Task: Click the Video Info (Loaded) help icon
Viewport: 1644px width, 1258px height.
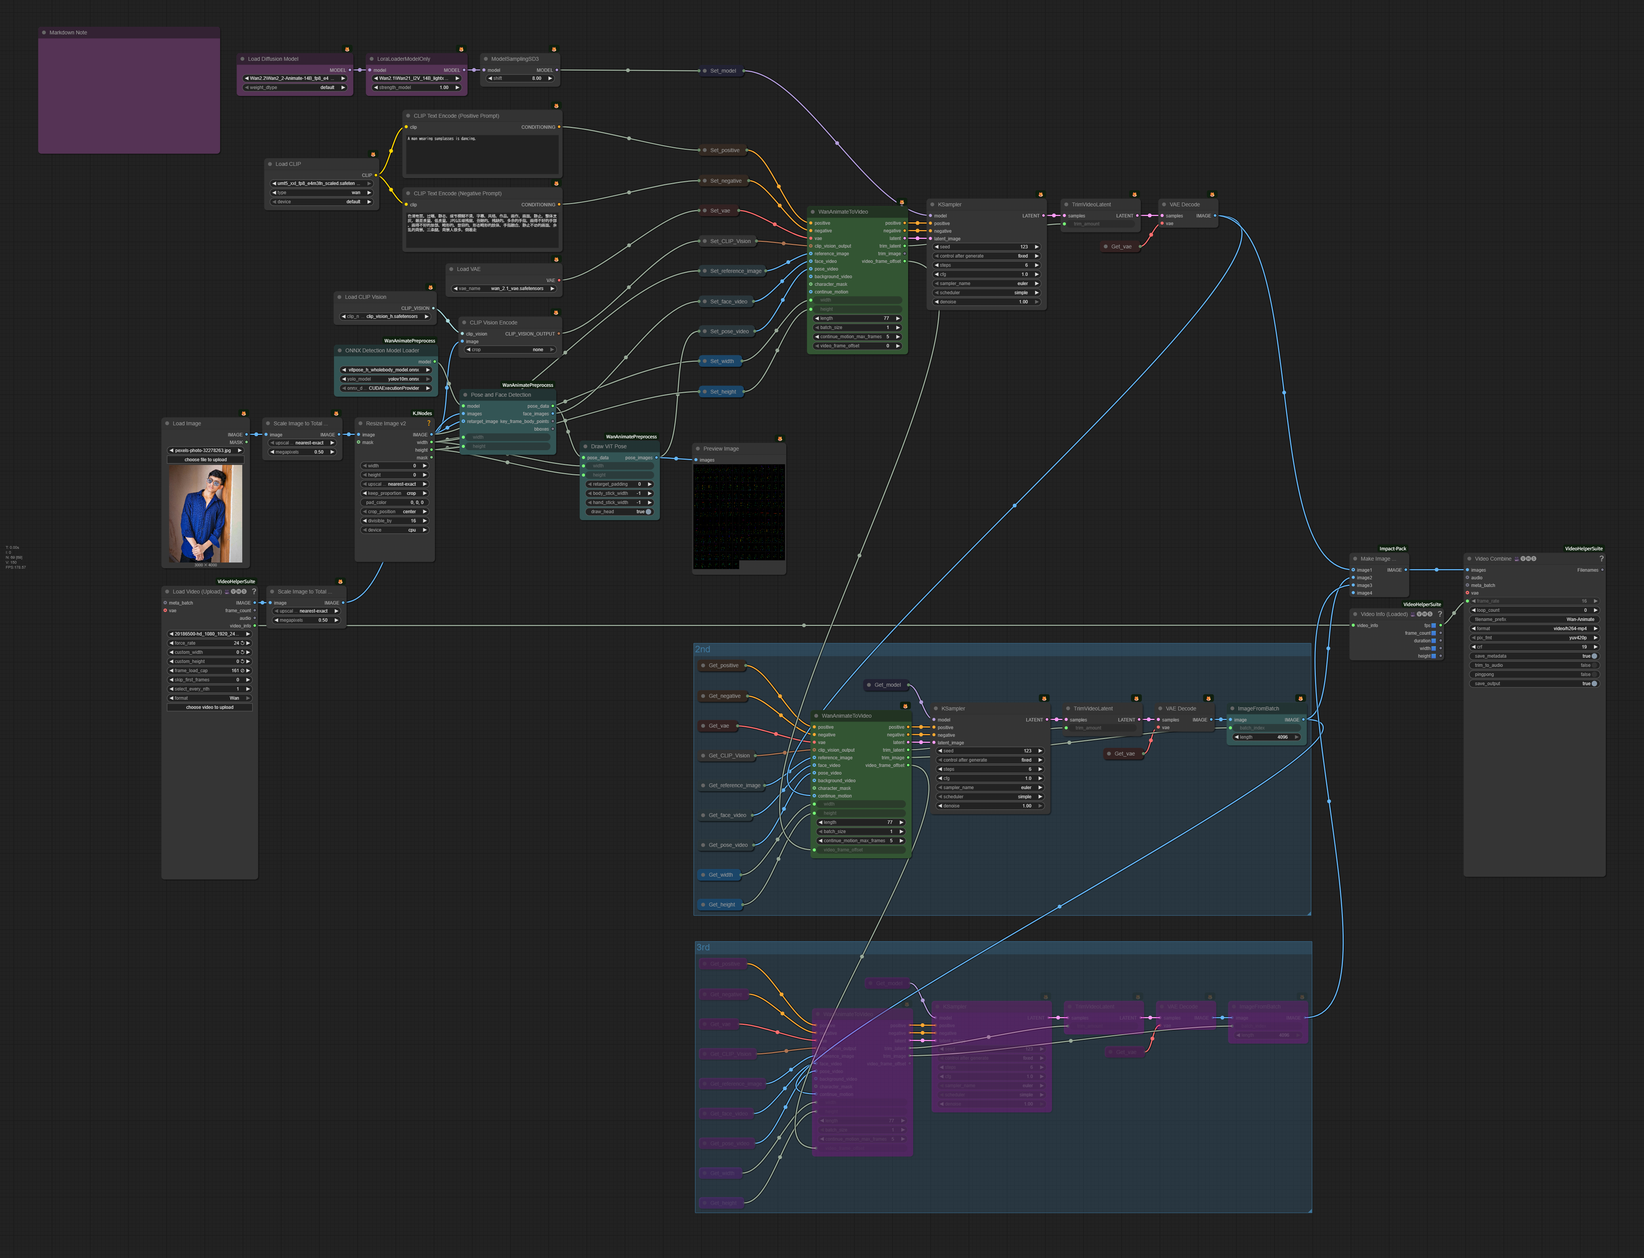Action: pos(1440,614)
